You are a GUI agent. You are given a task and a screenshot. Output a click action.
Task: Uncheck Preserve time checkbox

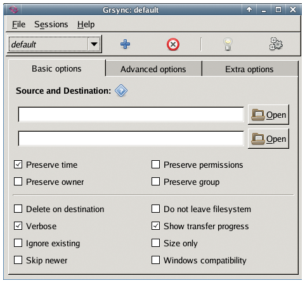(x=18, y=165)
